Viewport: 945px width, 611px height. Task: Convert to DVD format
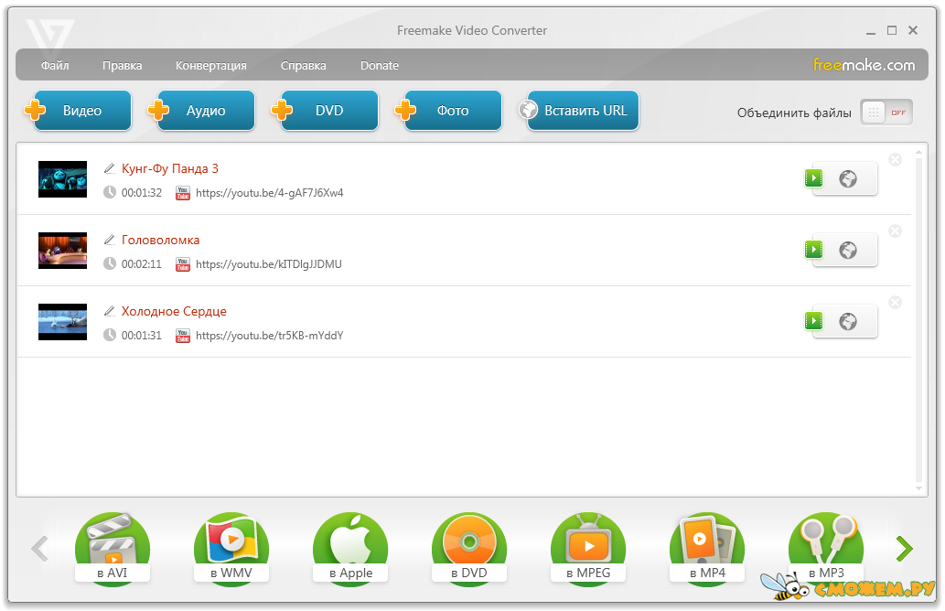coord(469,548)
